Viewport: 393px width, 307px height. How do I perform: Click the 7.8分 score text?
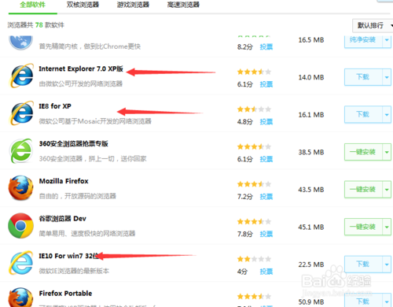[x=245, y=234]
